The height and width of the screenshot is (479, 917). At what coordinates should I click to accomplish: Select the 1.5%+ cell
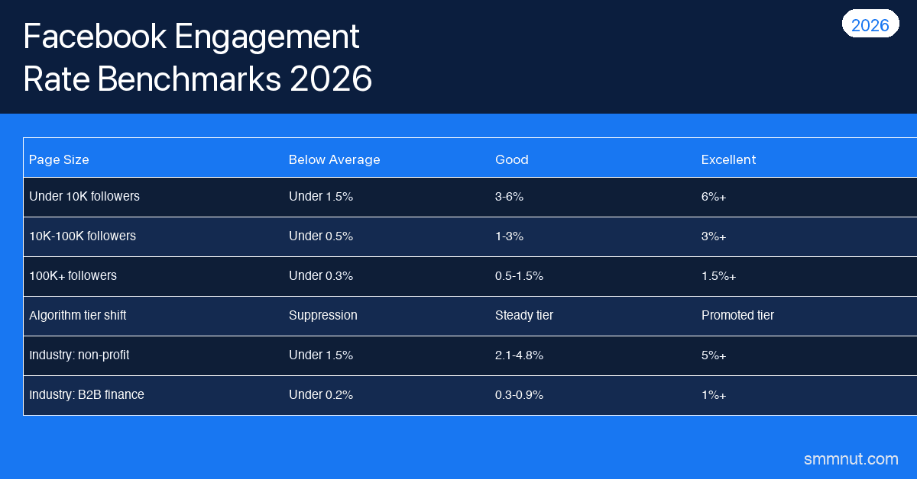point(718,275)
